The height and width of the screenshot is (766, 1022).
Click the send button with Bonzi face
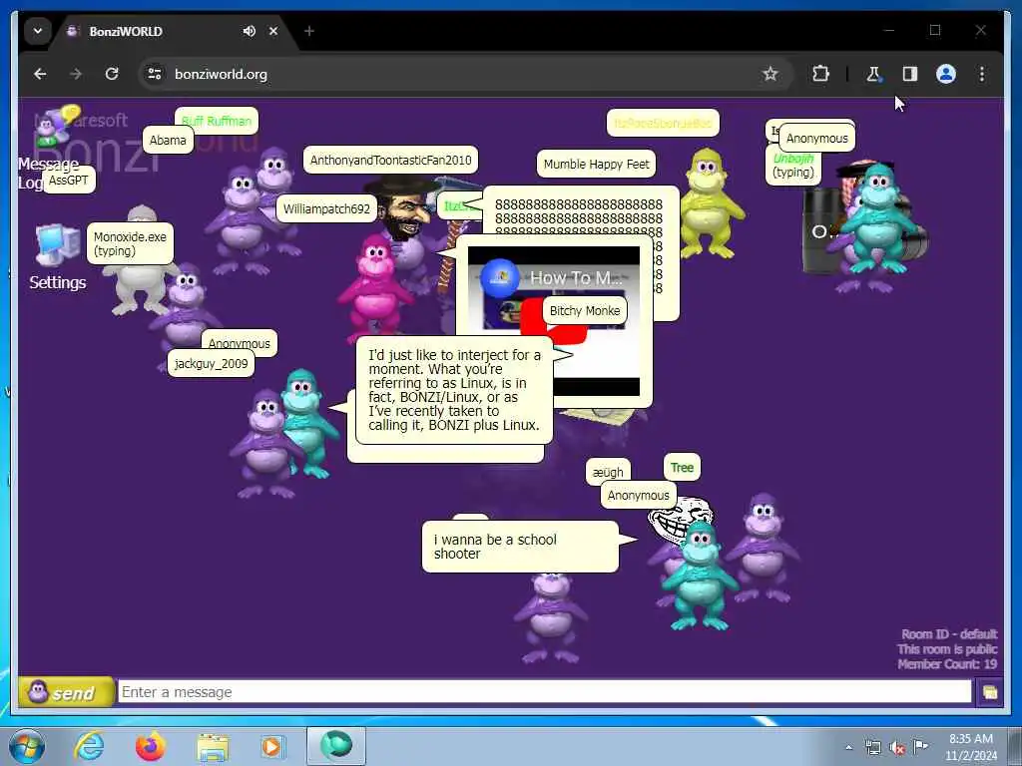coord(66,692)
